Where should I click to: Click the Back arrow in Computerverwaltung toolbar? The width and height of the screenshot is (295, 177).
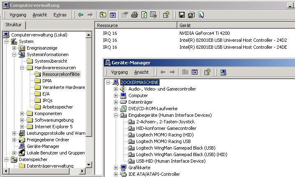pos(81,15)
